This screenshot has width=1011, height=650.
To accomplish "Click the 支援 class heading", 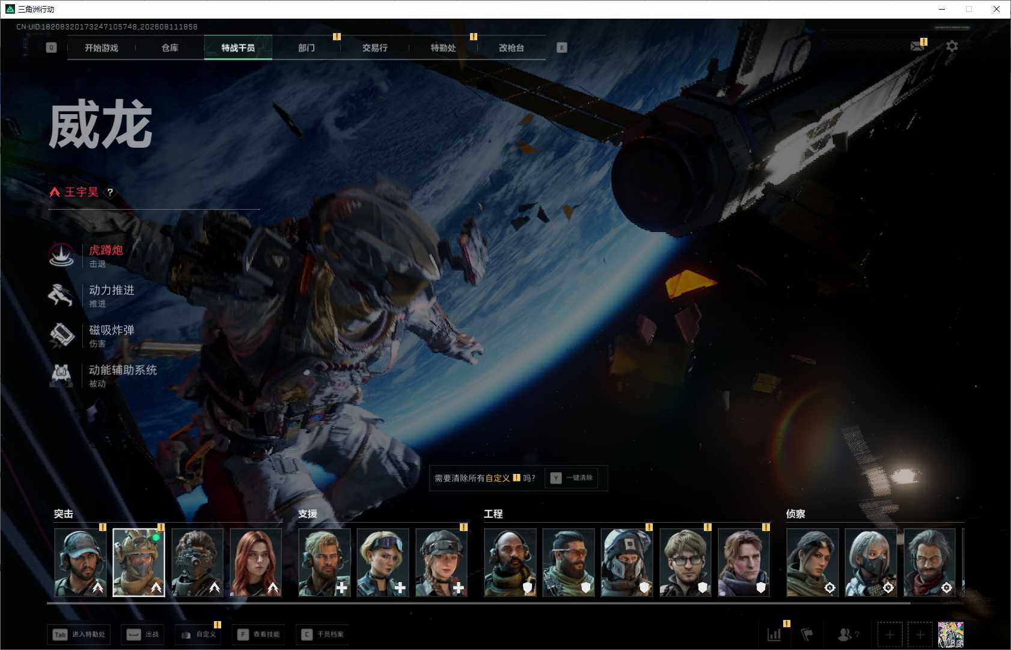I will 308,514.
